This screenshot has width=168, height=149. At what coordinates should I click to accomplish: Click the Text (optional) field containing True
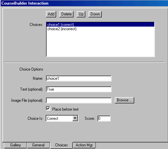[x=79, y=89]
